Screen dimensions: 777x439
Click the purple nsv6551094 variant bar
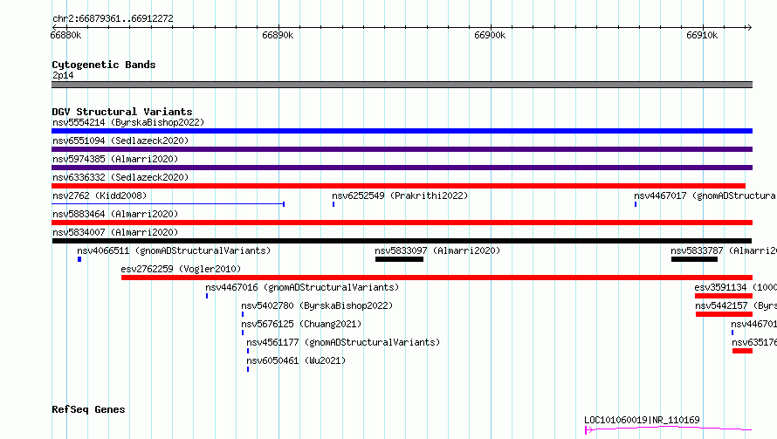[x=402, y=149]
